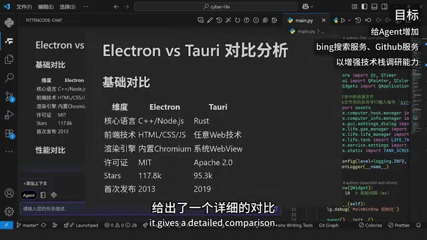The width and height of the screenshot is (427, 240).
Task: Open chat history clock icon
Action: pos(219,20)
